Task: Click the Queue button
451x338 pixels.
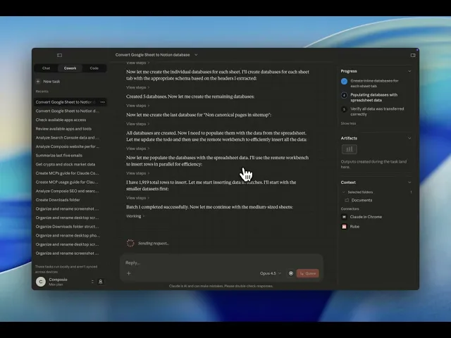Action: pyautogui.click(x=307, y=273)
